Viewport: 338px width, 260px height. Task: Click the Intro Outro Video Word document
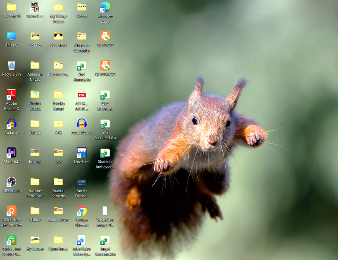click(x=81, y=240)
